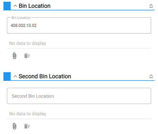The width and height of the screenshot is (158, 134).
Task: Click collapse icon at right of Bin Location header
Action: point(151,6)
